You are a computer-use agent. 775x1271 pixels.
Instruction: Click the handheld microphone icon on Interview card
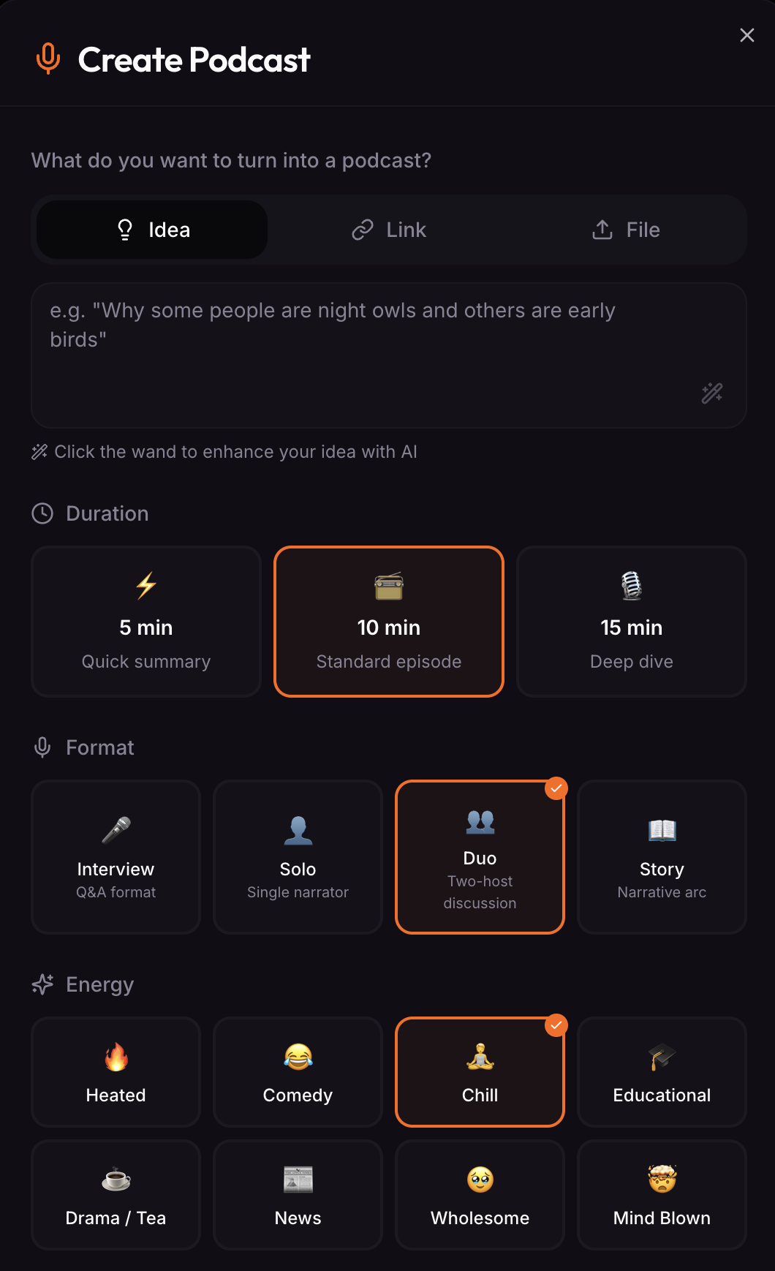[115, 830]
